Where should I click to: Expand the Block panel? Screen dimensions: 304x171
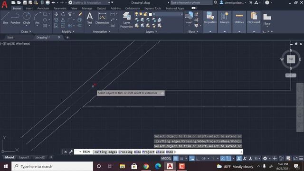tap(193, 31)
